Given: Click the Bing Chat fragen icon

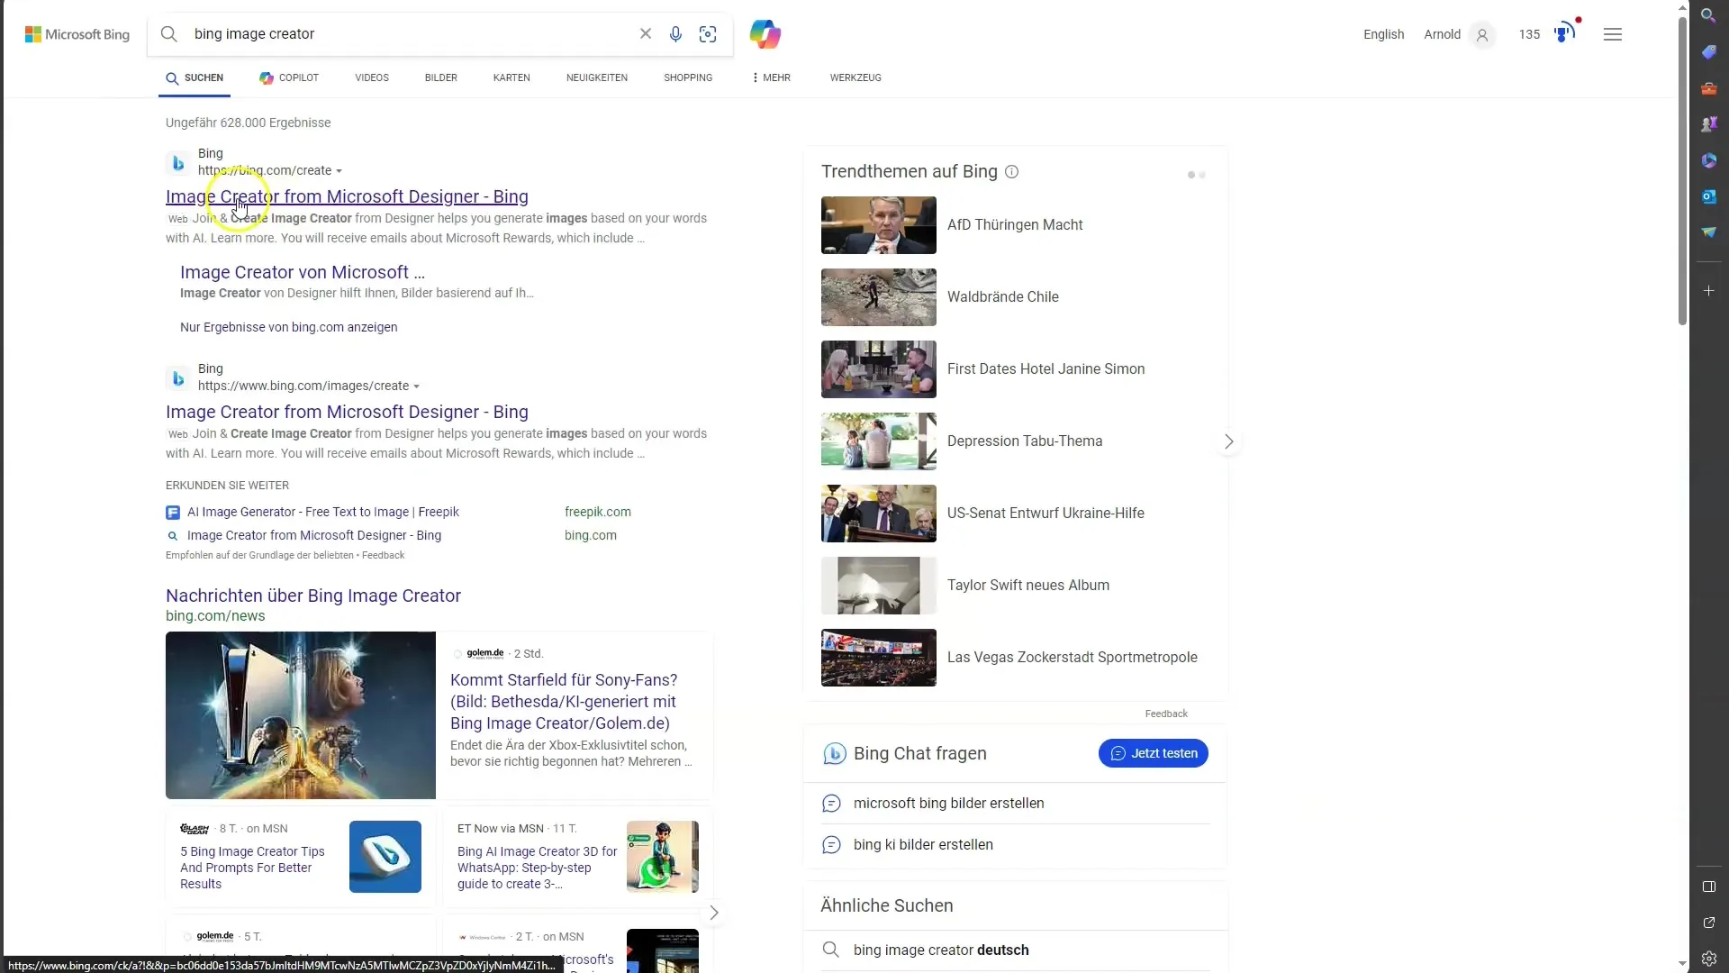Looking at the screenshot, I should coord(834,753).
